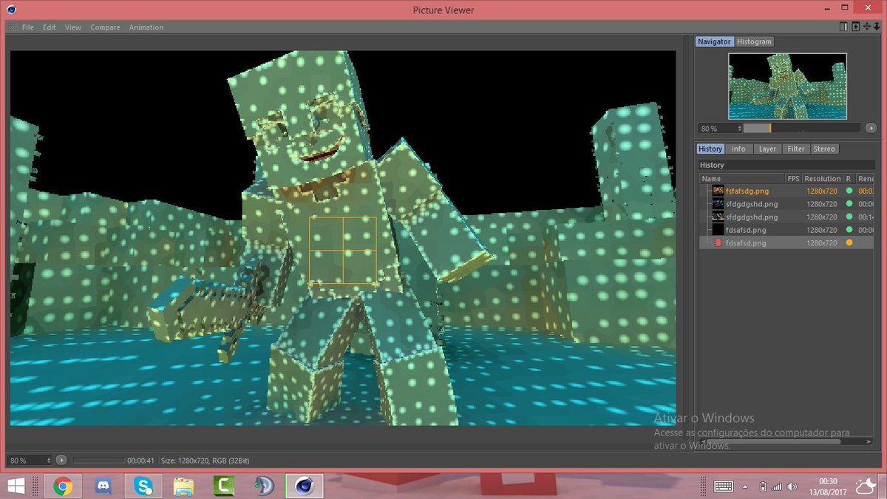Click the navigator preview thumbnail
Viewport: 887px width, 499px height.
(787, 86)
